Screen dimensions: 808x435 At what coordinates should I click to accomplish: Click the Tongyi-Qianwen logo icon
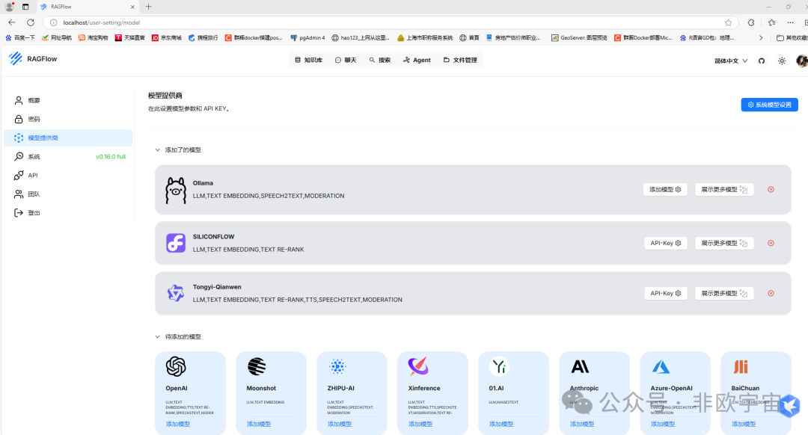[x=176, y=294]
